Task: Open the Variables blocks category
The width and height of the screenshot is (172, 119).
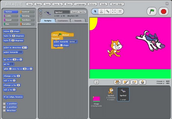Action: [x=27, y=24]
